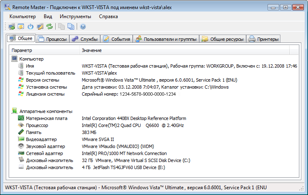
Task: Maximize the Remote Master window
Action: tap(285, 7)
